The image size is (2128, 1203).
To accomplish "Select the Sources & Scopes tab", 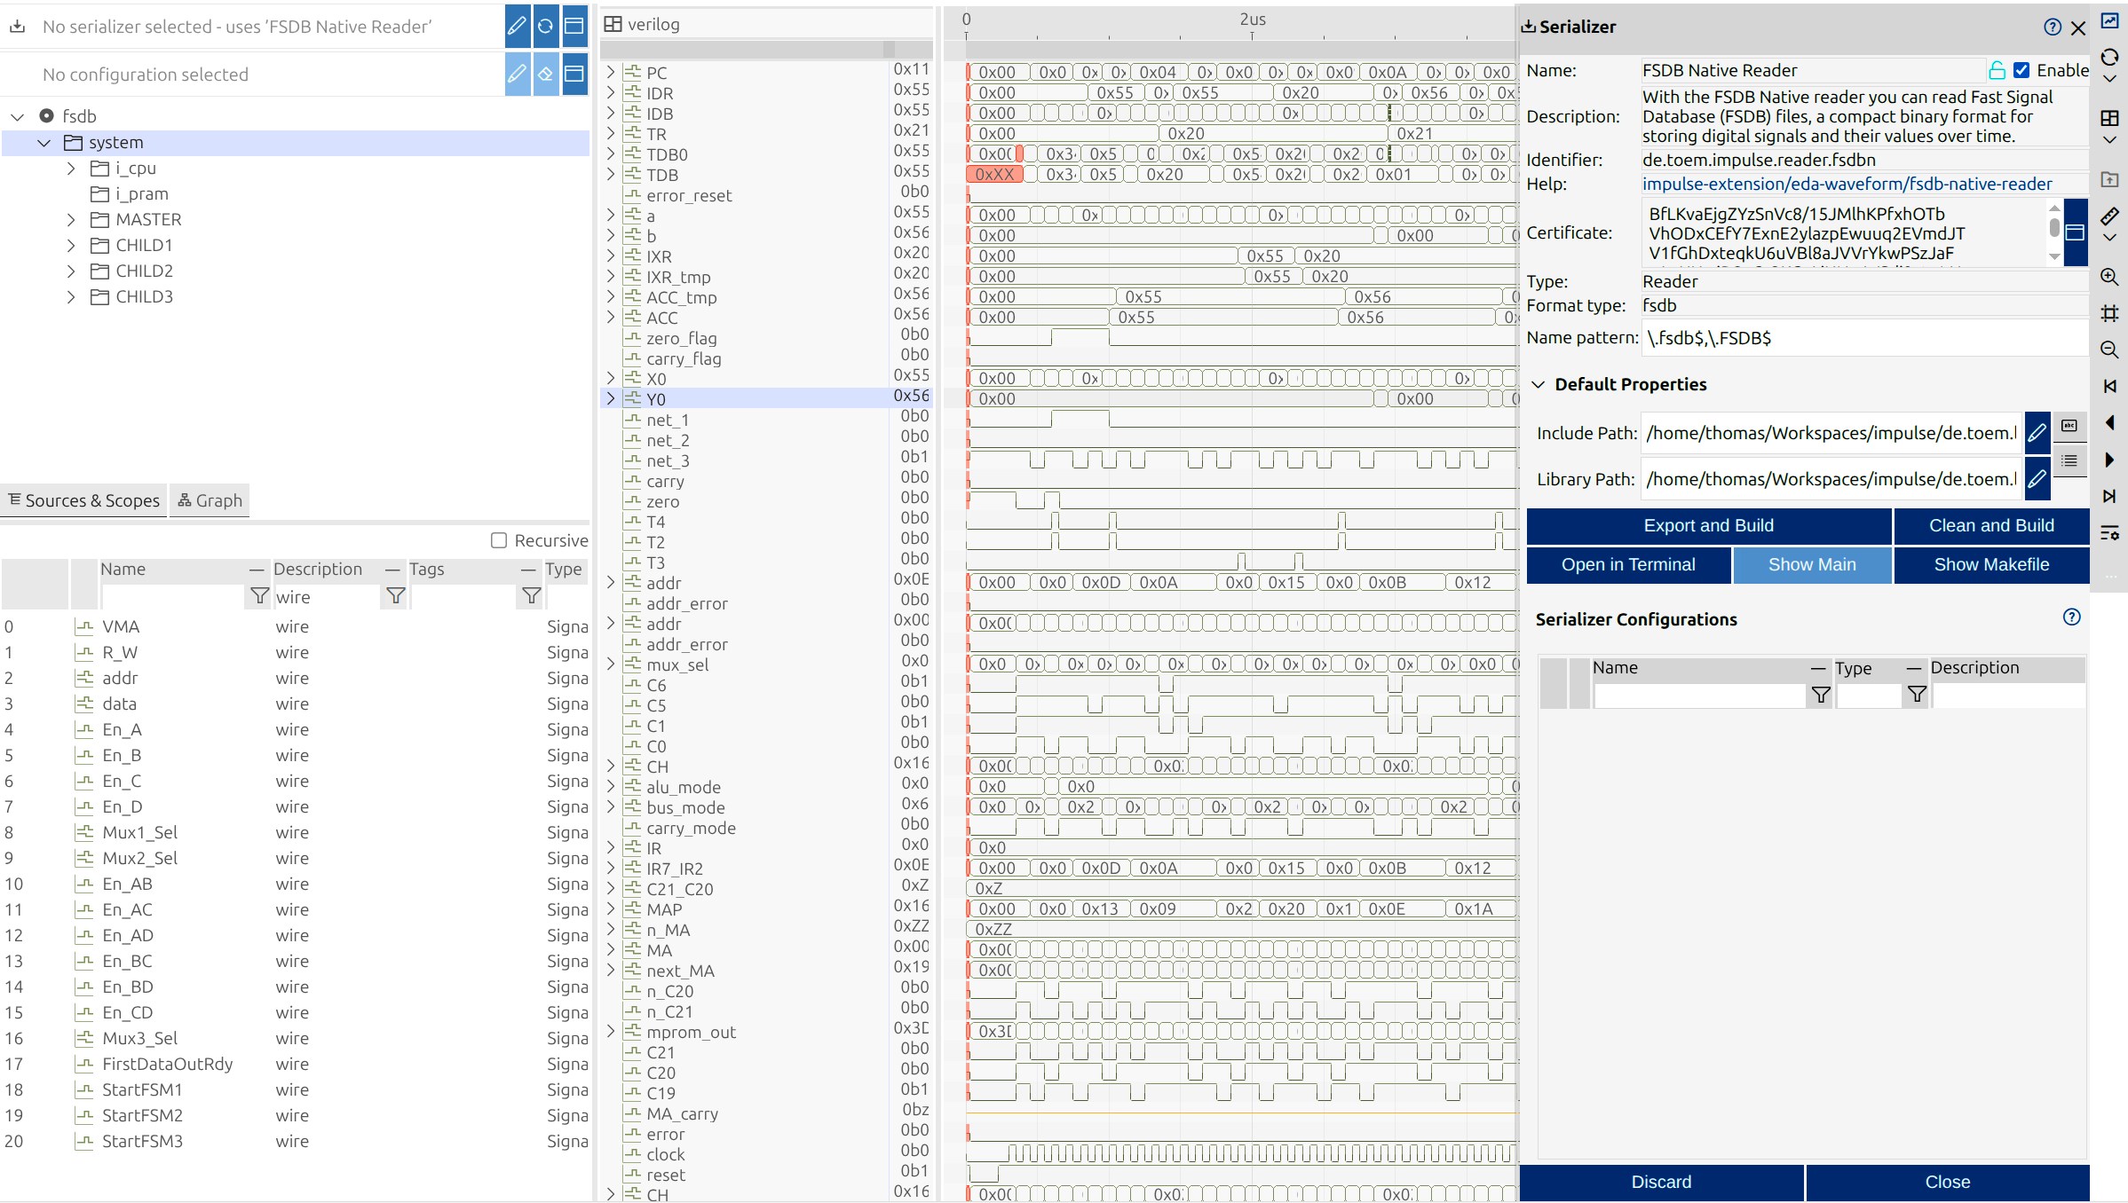I will (x=84, y=500).
